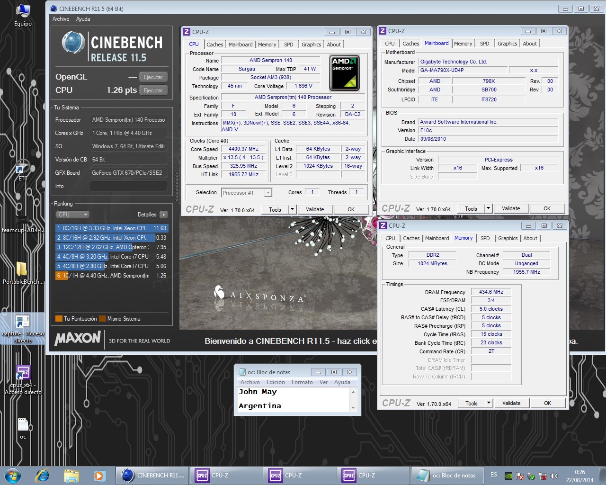Open the Formato menu in Bloc de notas

302,382
